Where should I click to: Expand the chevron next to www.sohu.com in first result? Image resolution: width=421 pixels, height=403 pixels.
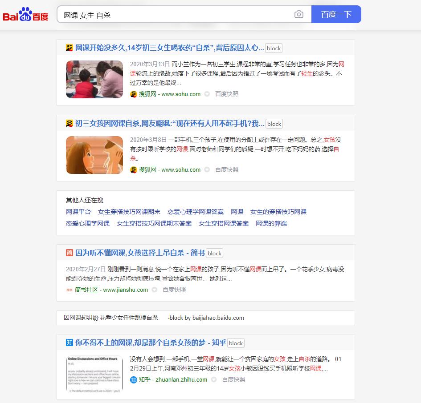(206, 94)
